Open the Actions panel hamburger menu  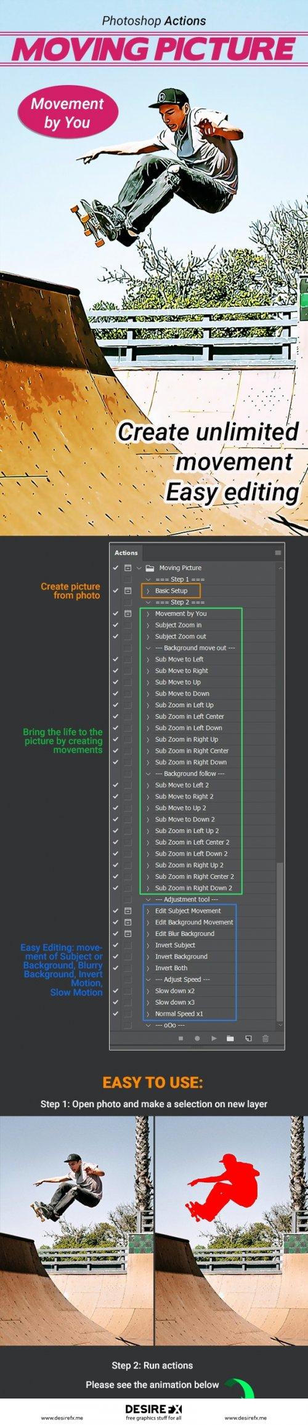(x=278, y=552)
